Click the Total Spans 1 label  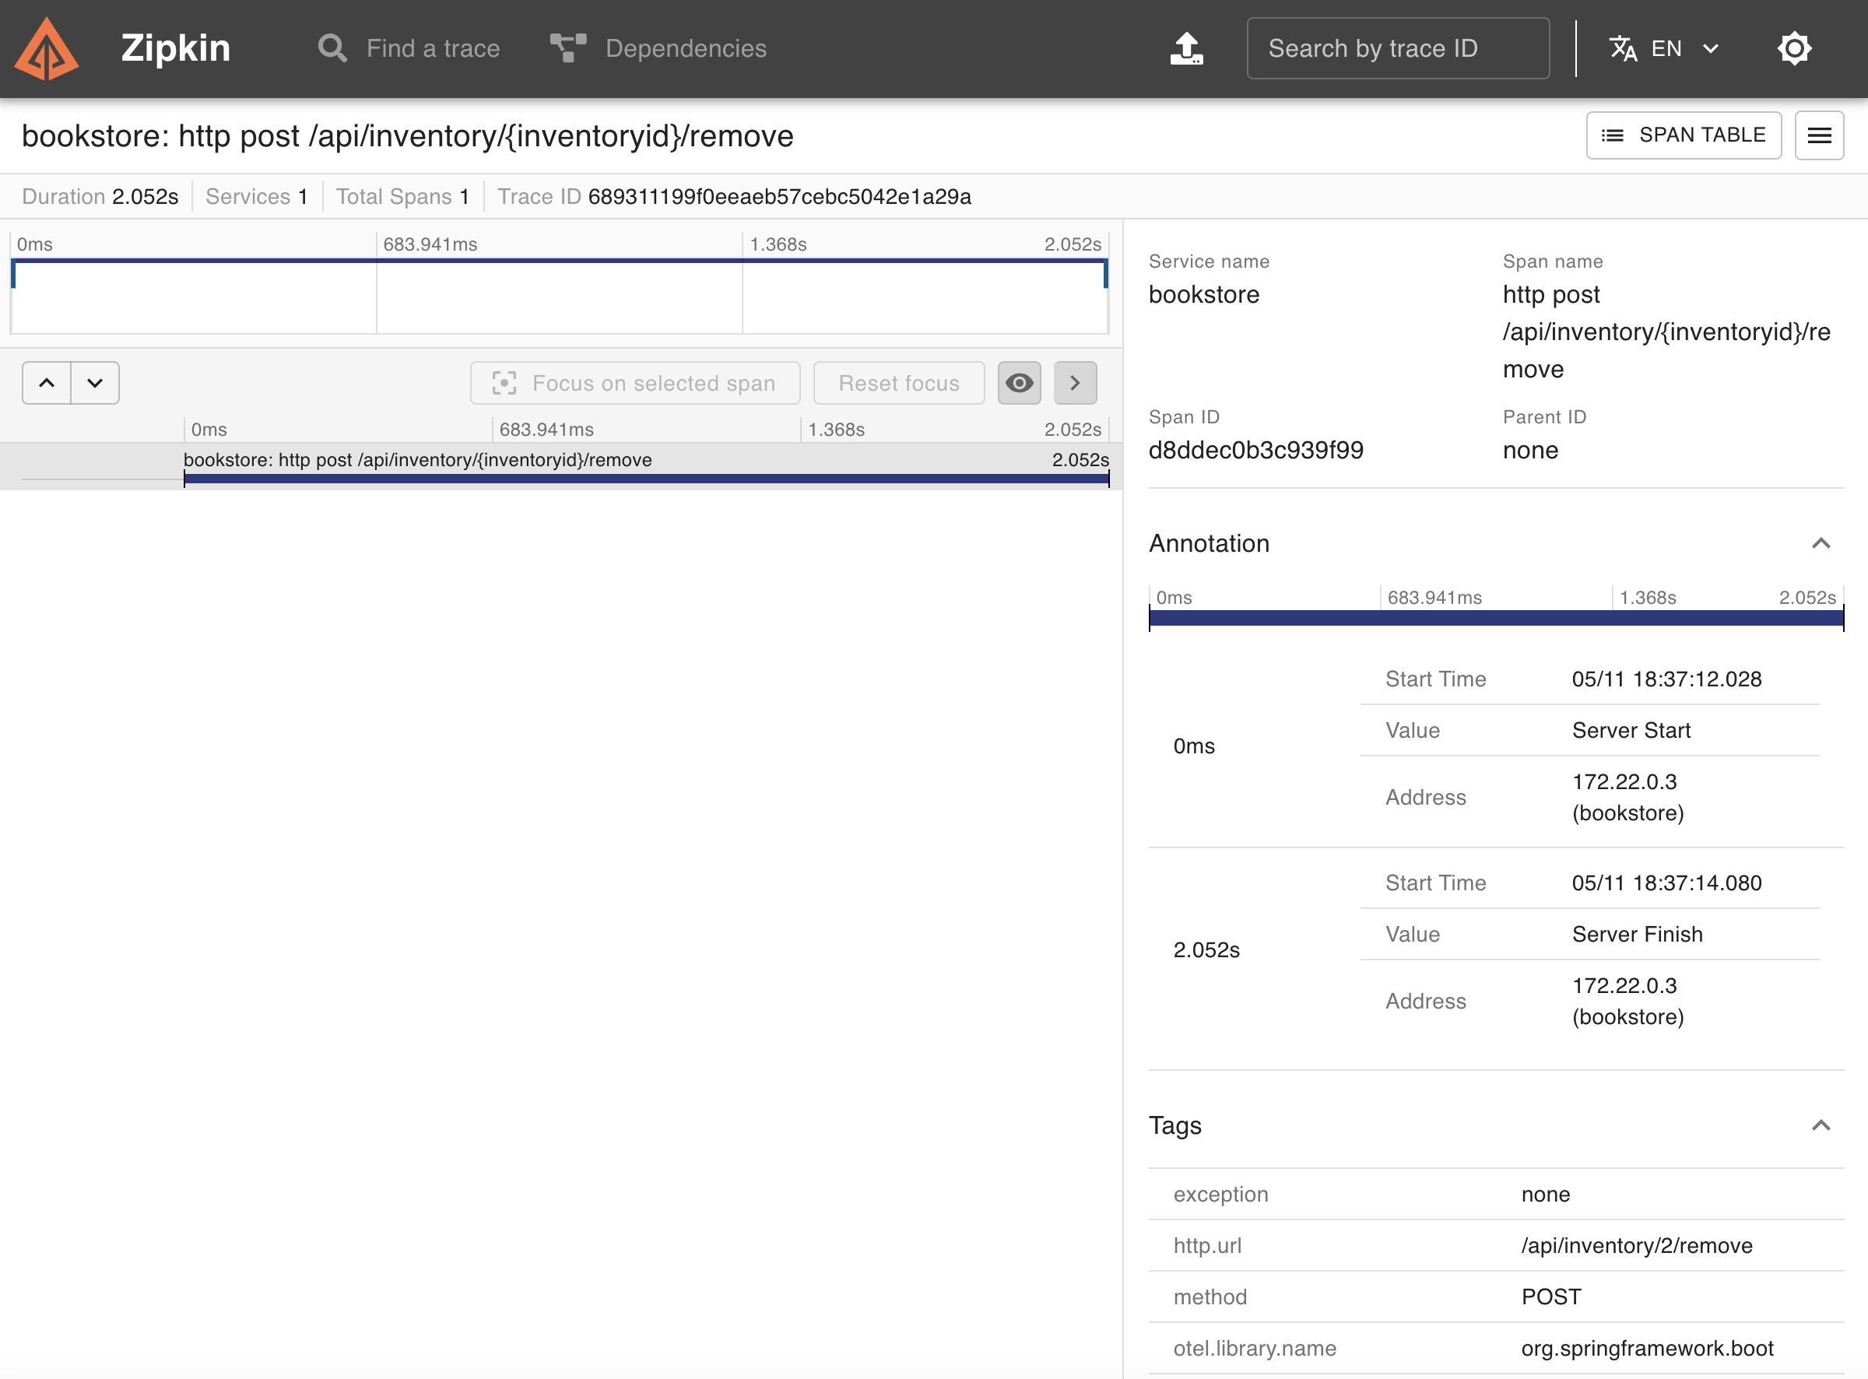(x=402, y=197)
